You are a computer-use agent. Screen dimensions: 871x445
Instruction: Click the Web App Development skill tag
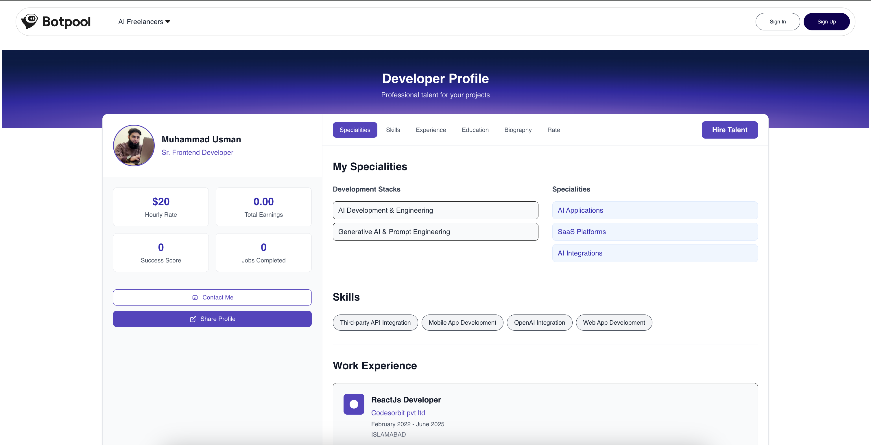[614, 323]
